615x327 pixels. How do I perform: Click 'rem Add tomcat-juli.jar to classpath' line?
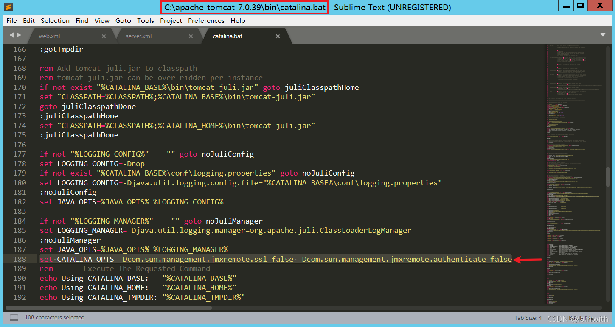point(118,68)
